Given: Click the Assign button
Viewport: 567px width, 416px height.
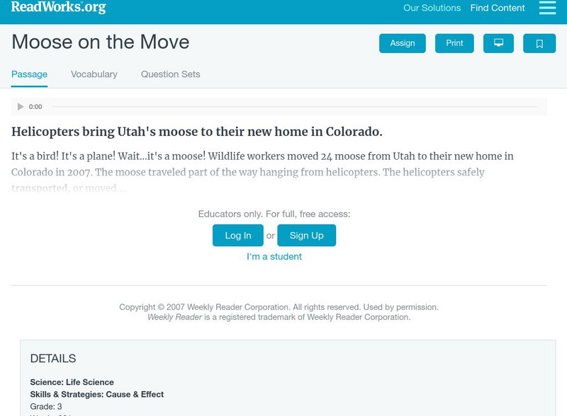Looking at the screenshot, I should coord(401,42).
